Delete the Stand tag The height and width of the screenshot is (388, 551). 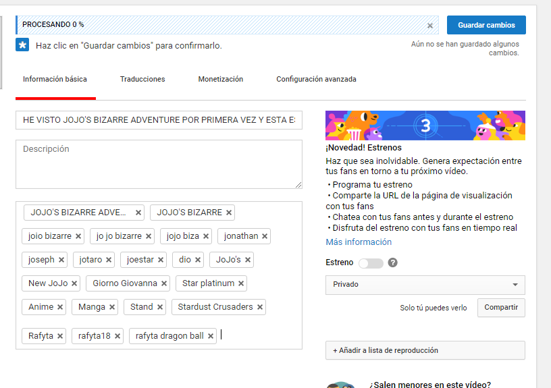click(x=160, y=307)
